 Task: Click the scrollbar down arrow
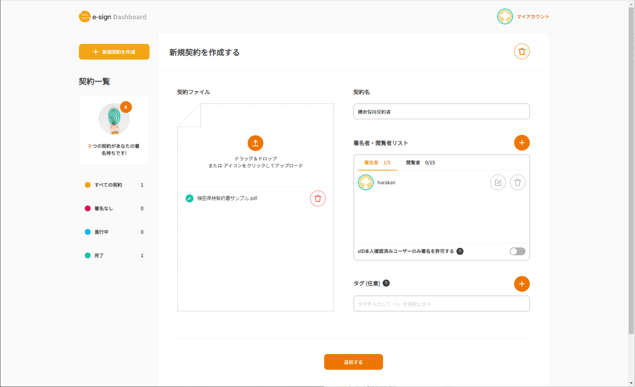[631, 383]
